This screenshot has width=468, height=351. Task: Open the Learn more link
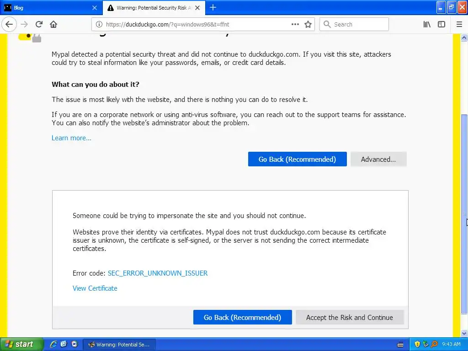click(71, 138)
